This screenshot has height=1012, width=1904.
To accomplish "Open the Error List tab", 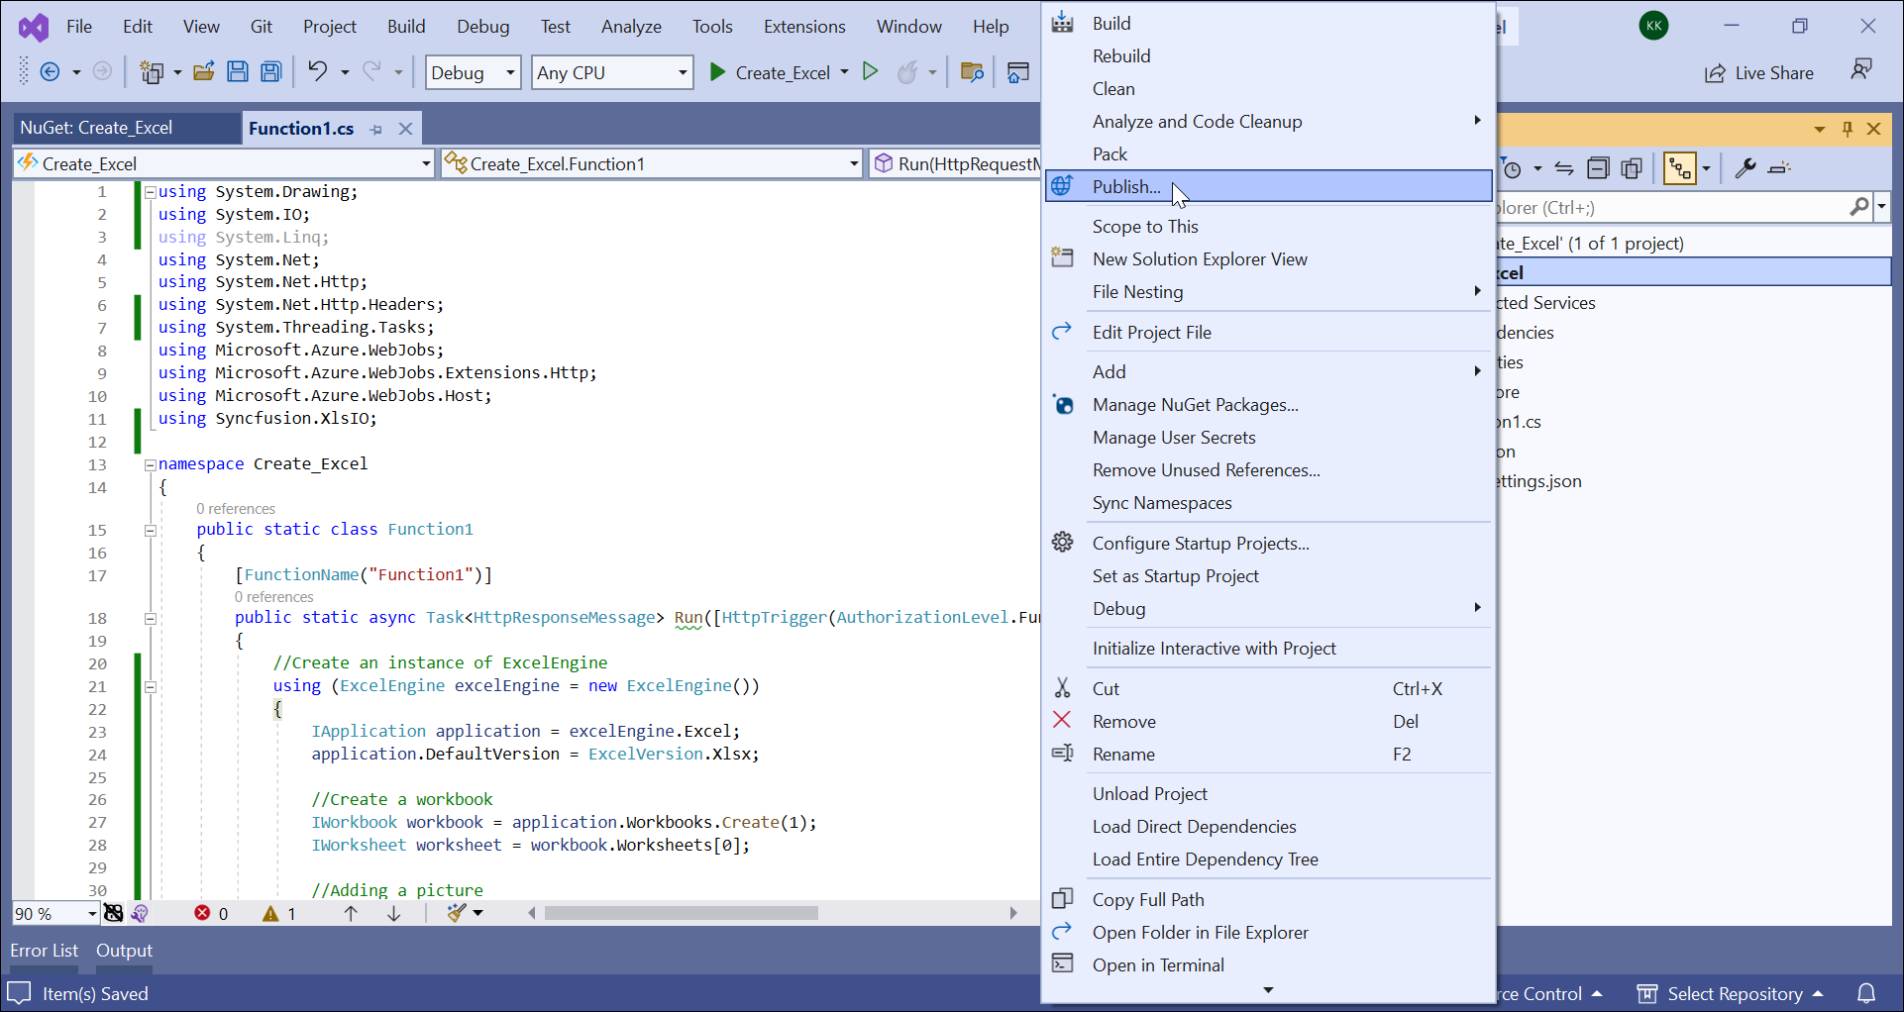I will [x=44, y=951].
